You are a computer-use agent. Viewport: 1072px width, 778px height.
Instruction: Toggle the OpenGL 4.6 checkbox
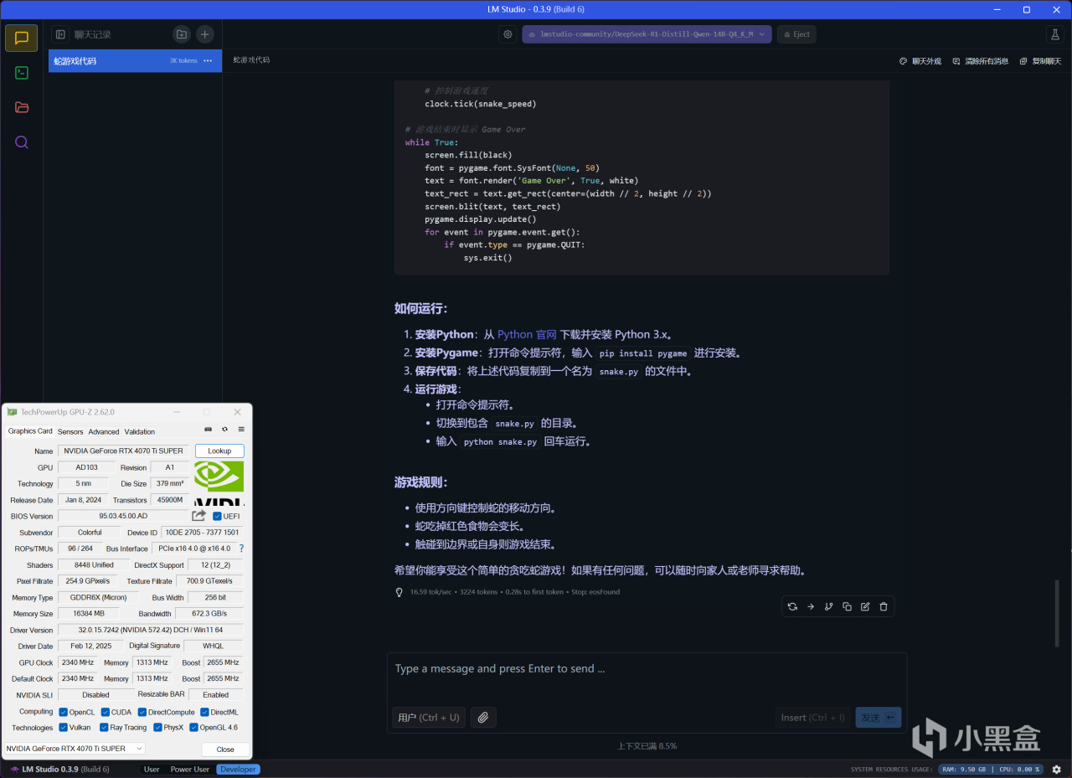[193, 728]
